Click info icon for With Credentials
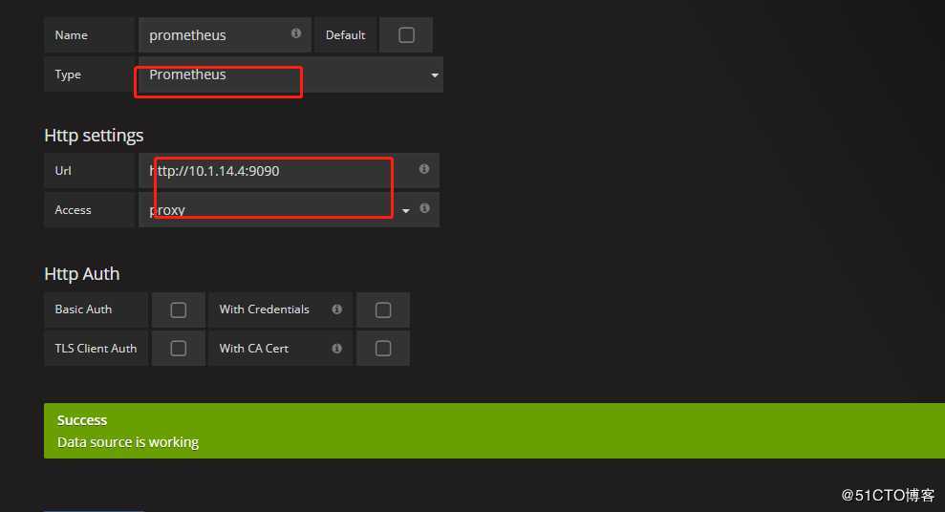 click(337, 309)
